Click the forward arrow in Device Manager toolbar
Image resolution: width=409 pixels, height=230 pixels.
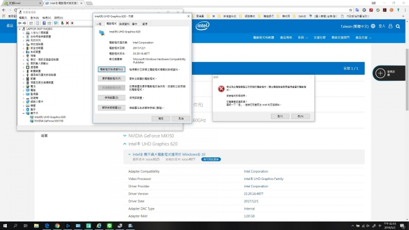coord(24,23)
